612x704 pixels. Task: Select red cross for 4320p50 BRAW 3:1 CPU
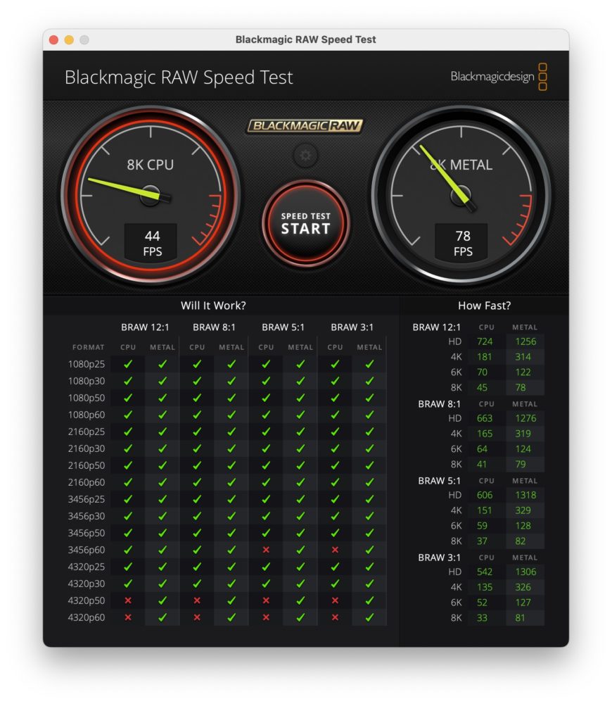(335, 601)
